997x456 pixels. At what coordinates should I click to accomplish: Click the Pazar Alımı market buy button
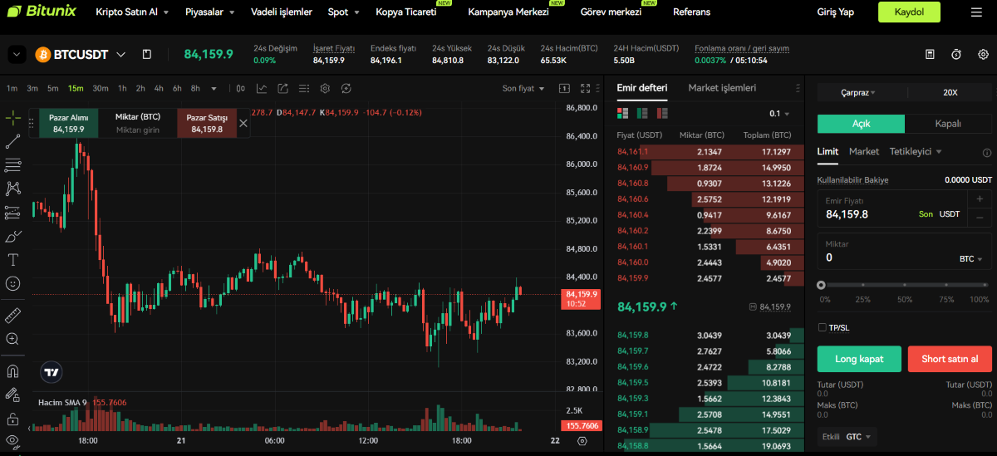tap(68, 123)
